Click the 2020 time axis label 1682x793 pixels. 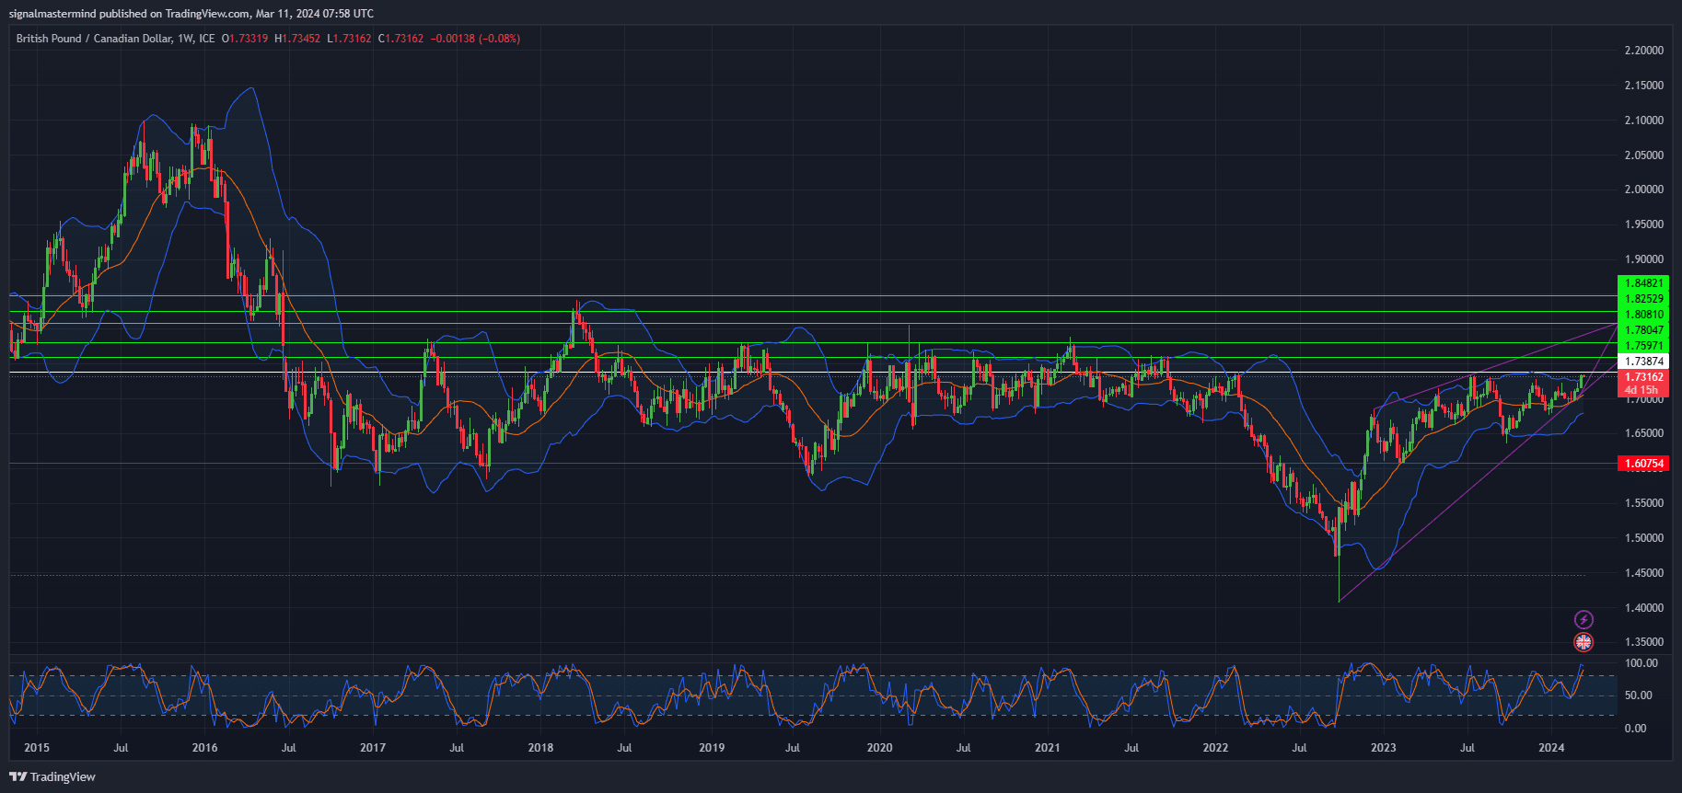[879, 748]
